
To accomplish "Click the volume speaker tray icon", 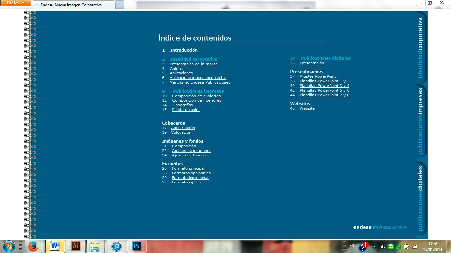I will click(383, 246).
